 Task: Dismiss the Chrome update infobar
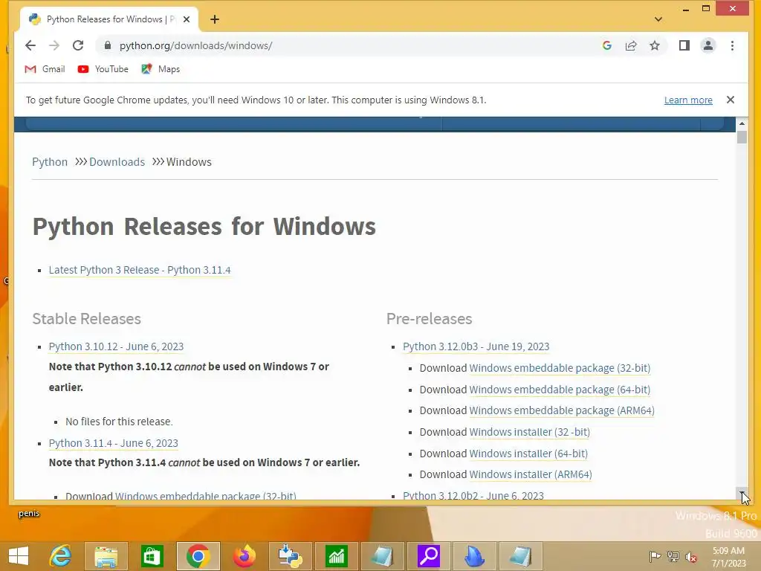(731, 100)
